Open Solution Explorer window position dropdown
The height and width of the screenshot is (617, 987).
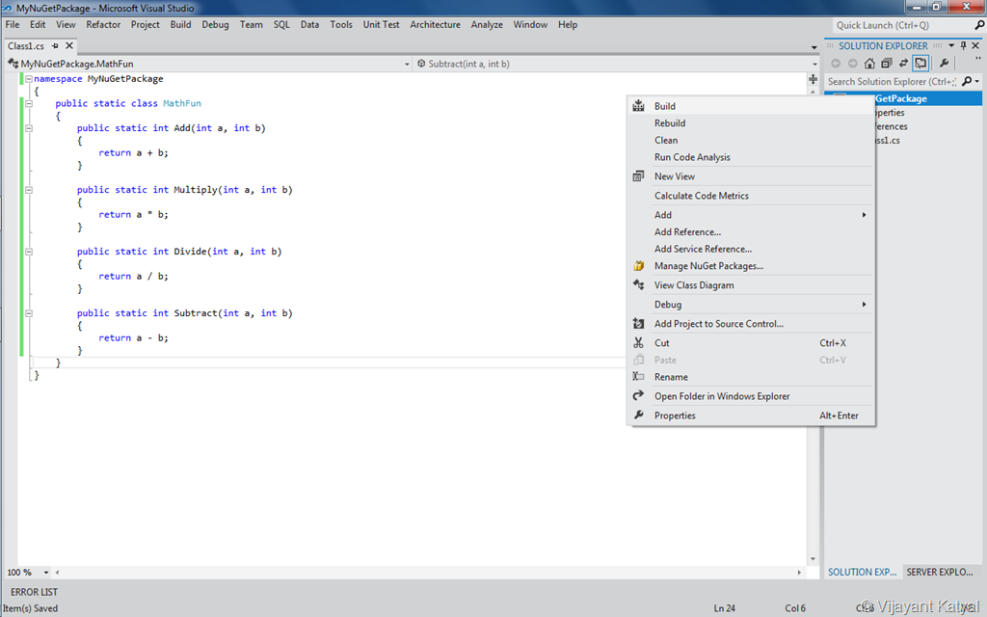coord(951,45)
